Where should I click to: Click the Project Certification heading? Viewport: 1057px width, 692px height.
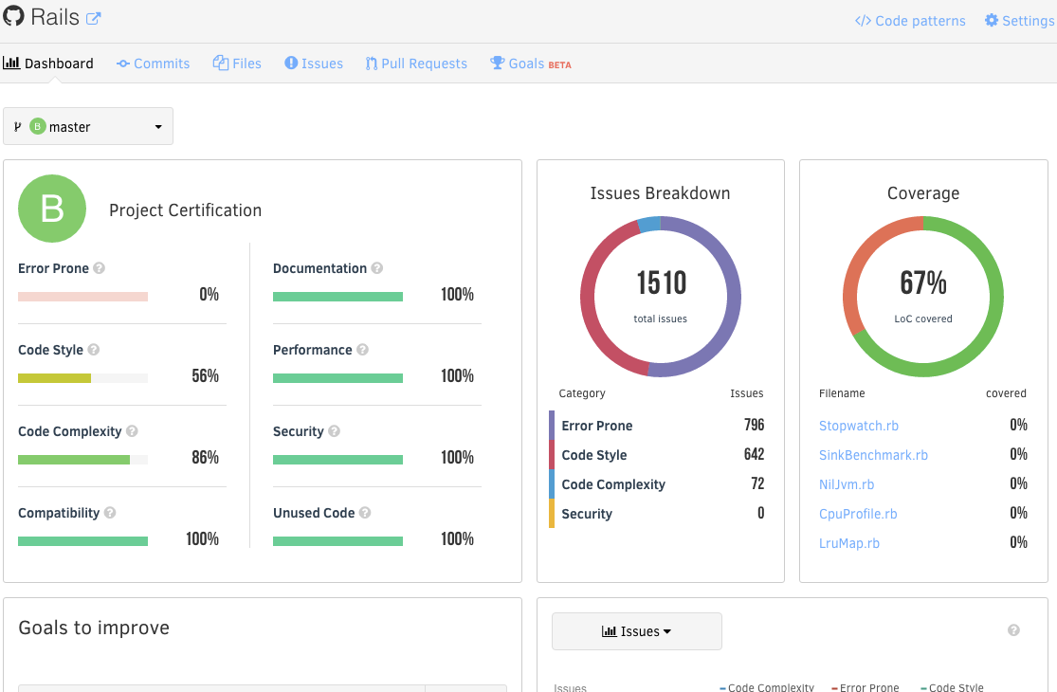point(186,210)
